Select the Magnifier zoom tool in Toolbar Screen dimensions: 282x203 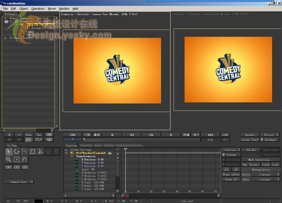(x=8, y=159)
